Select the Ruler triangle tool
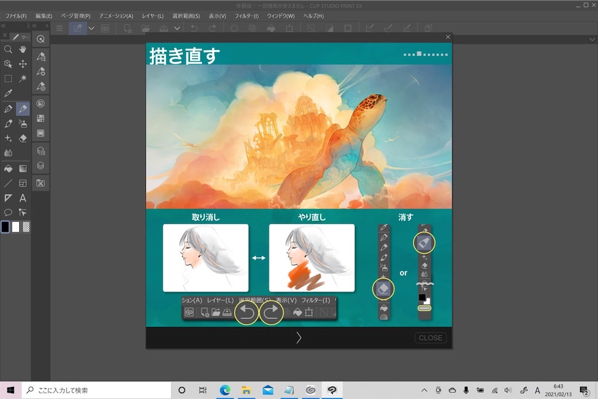Viewport: 598px width, 399px height. pos(8,198)
